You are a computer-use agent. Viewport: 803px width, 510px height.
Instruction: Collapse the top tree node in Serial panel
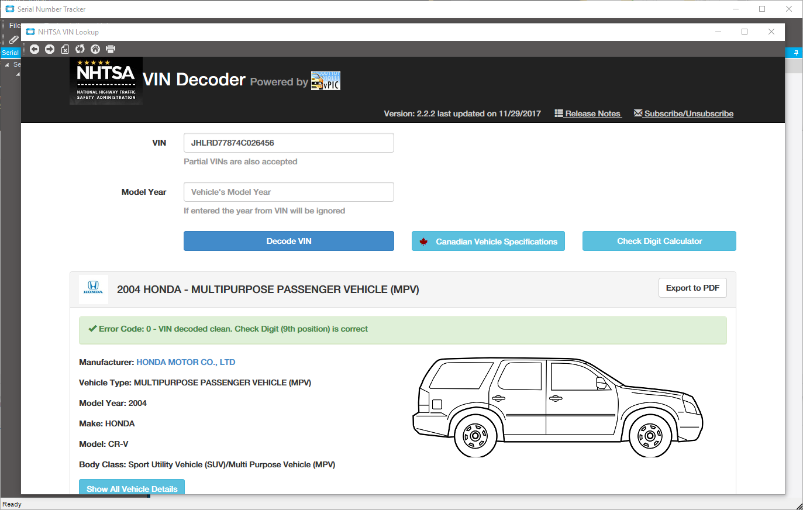7,65
